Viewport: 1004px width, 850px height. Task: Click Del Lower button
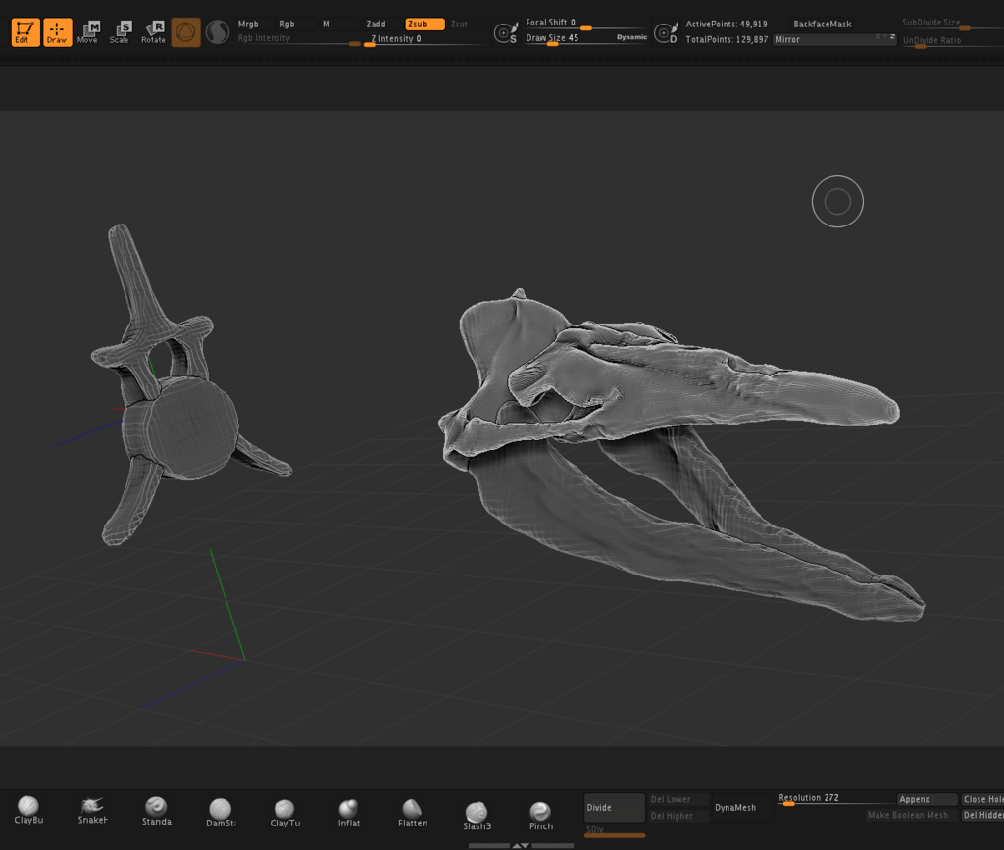click(678, 799)
